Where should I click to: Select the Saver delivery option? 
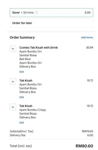51,13
